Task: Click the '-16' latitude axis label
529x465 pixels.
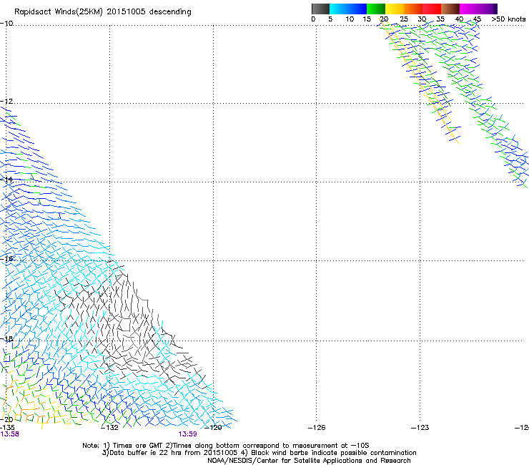Action: (x=6, y=259)
